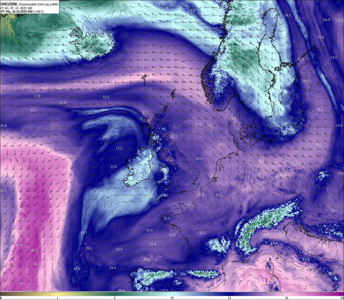Click the UWC/DINI Úrkomumætti title line
Viewport: 344px width, 300px height.
click(29, 4)
